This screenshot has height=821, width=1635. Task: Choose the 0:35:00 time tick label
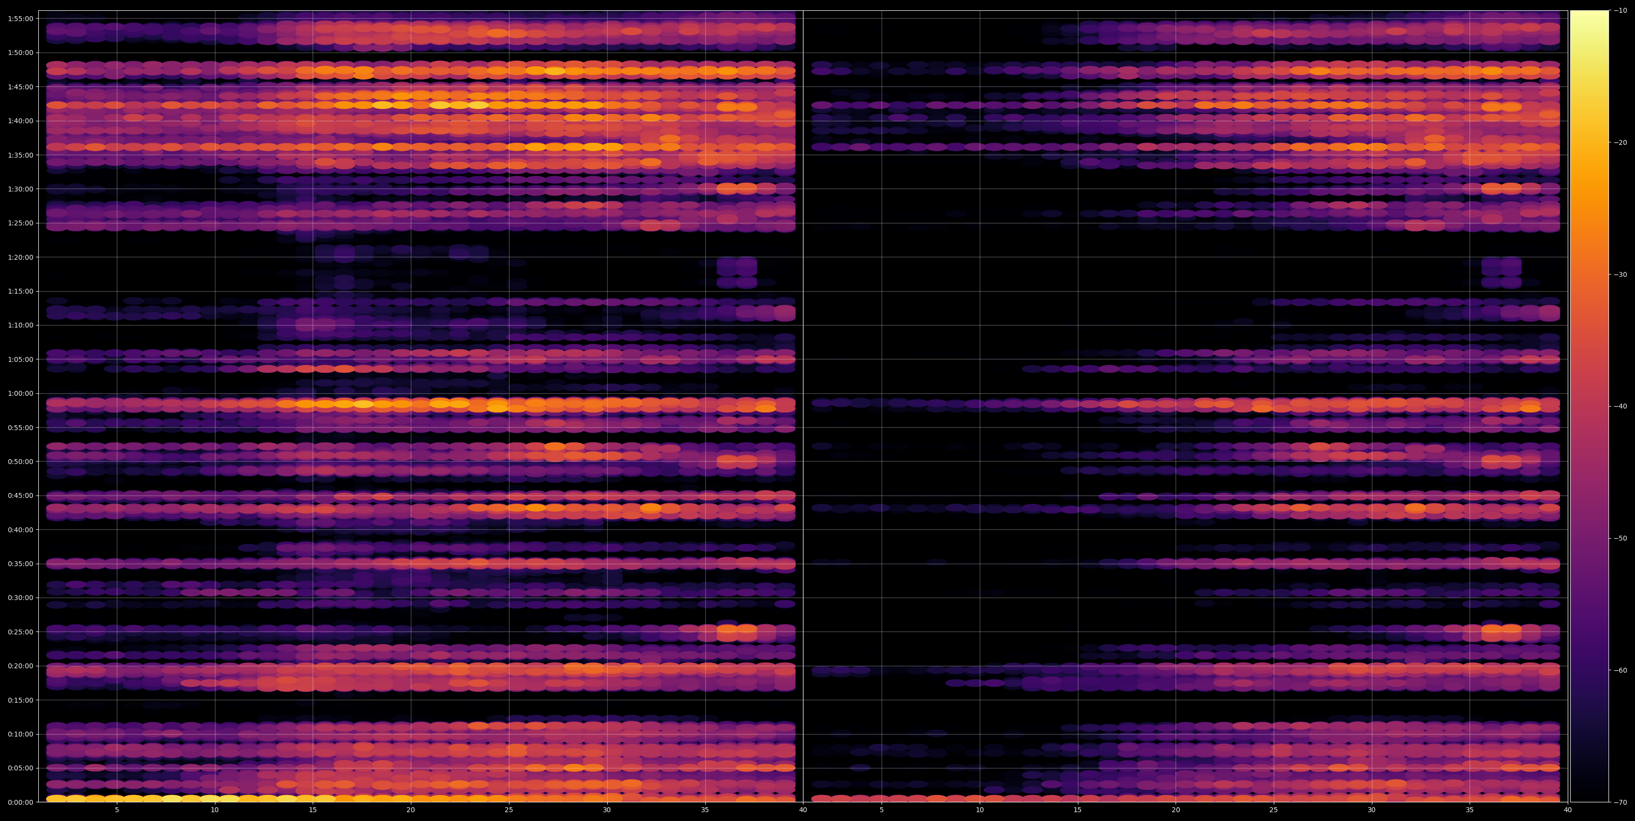(20, 564)
